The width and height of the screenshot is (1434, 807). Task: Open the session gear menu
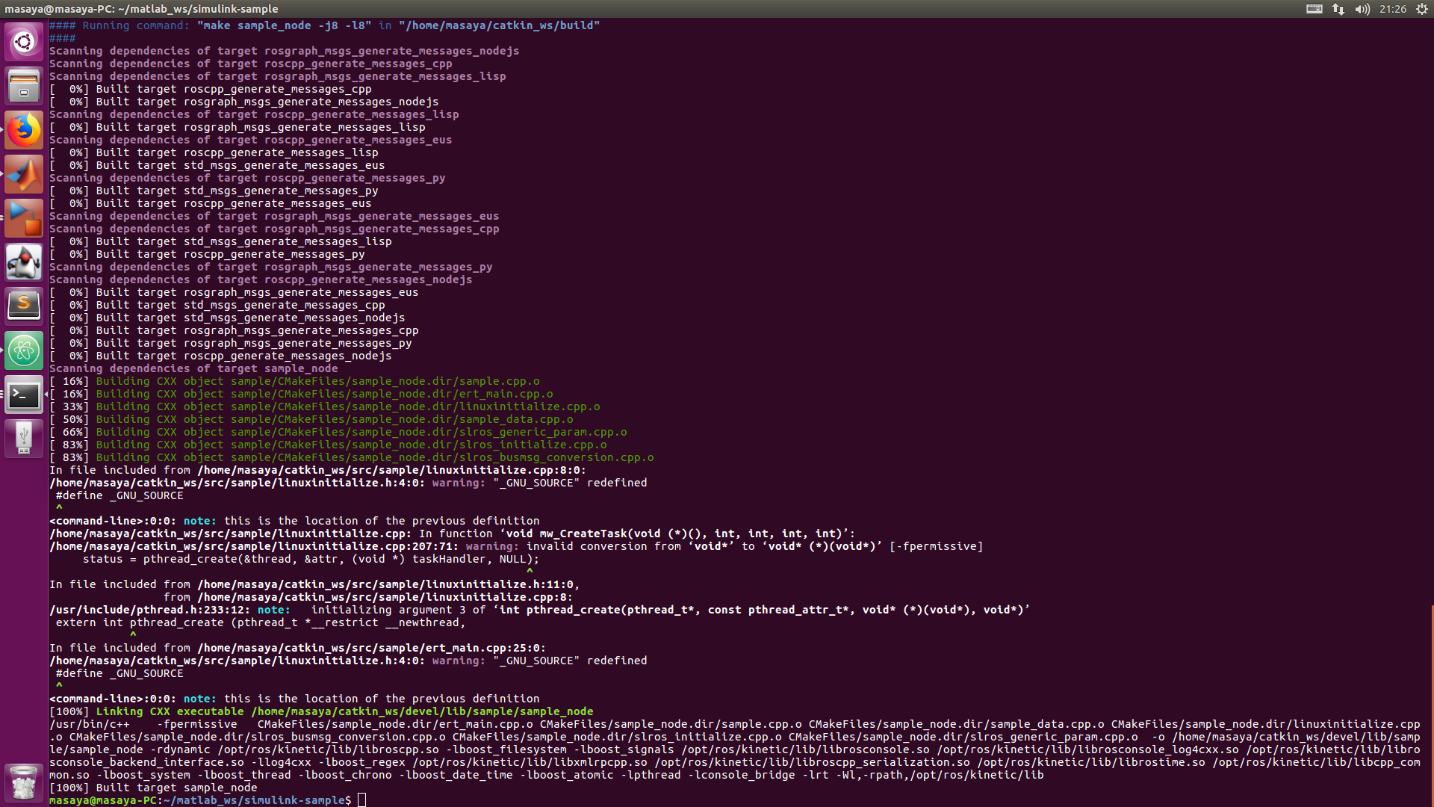tap(1423, 9)
